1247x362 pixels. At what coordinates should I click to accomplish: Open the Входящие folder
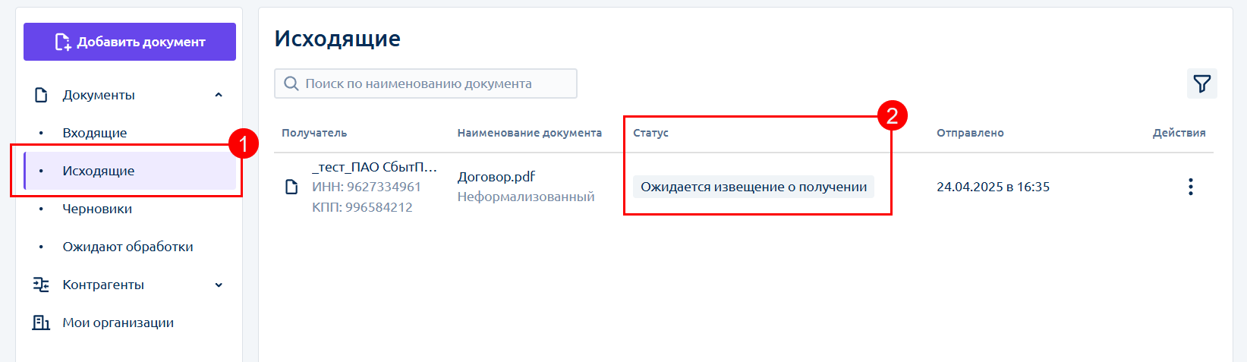94,133
